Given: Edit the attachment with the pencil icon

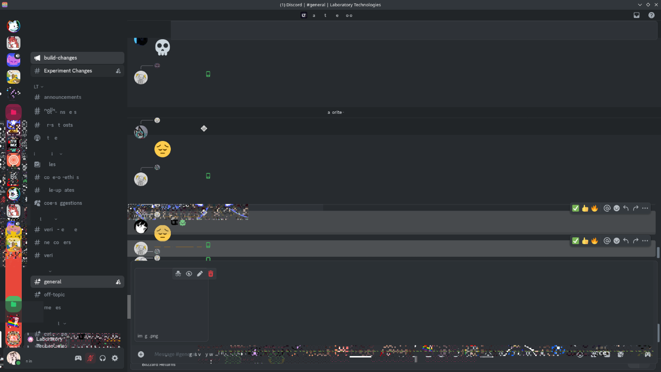Looking at the screenshot, I should pyautogui.click(x=200, y=274).
